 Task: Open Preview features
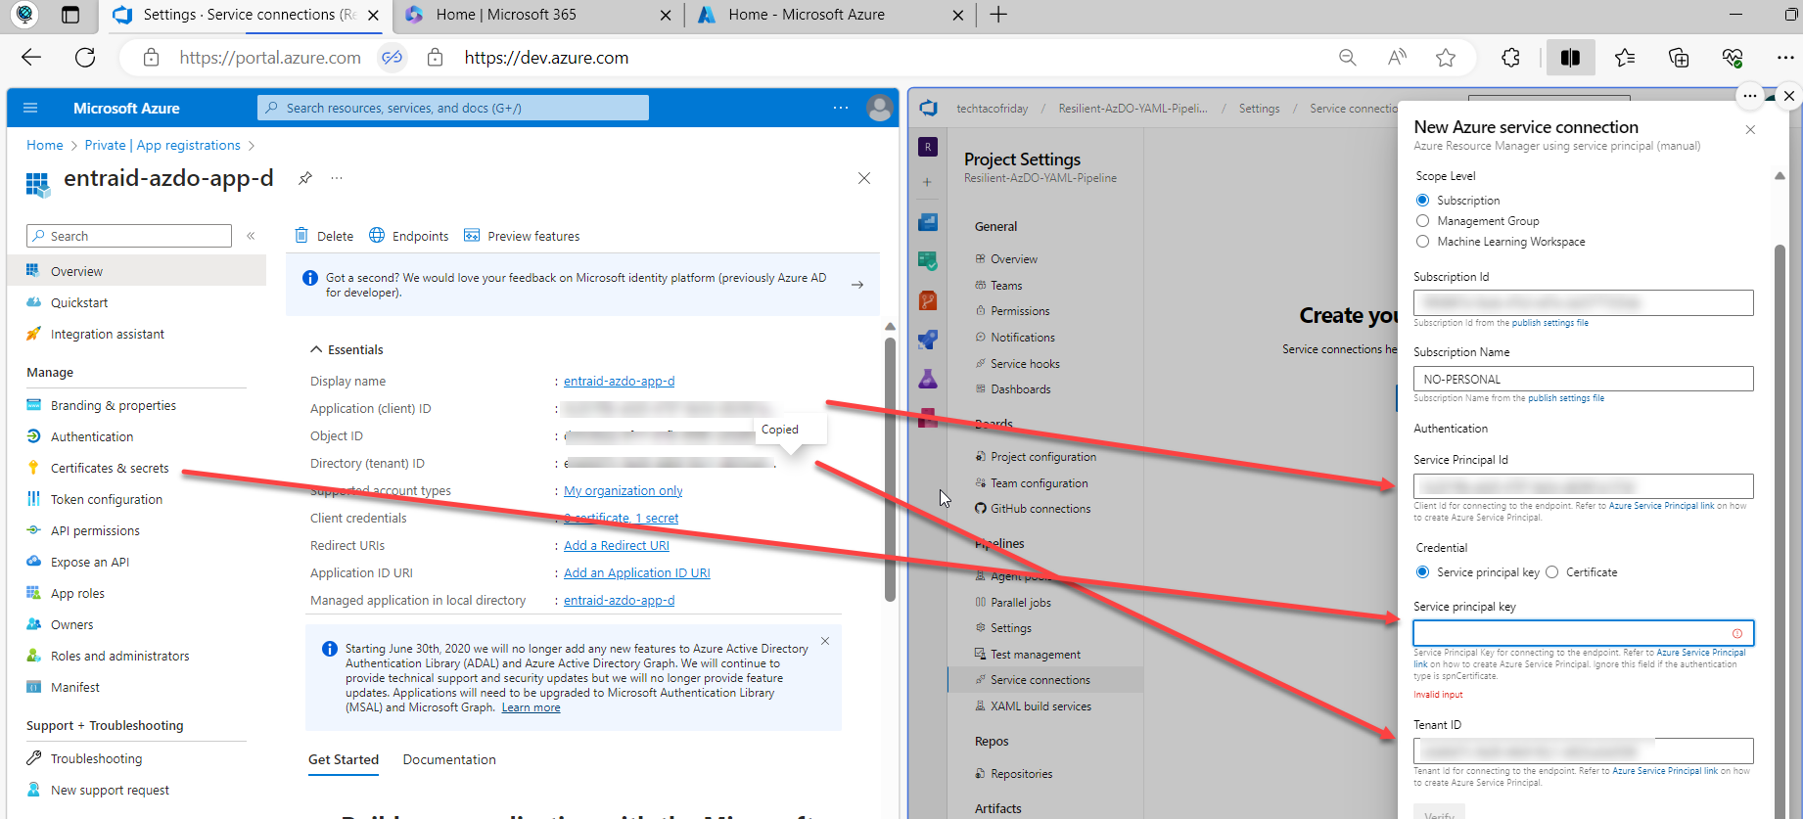[522, 236]
